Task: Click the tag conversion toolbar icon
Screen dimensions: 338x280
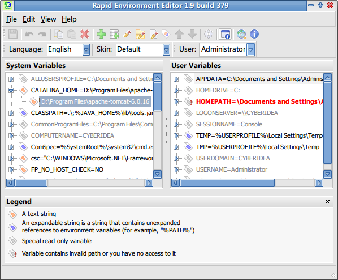Action: (166, 34)
